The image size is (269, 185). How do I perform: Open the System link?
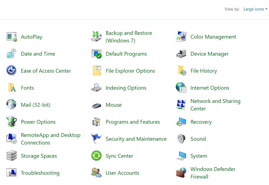(199, 156)
